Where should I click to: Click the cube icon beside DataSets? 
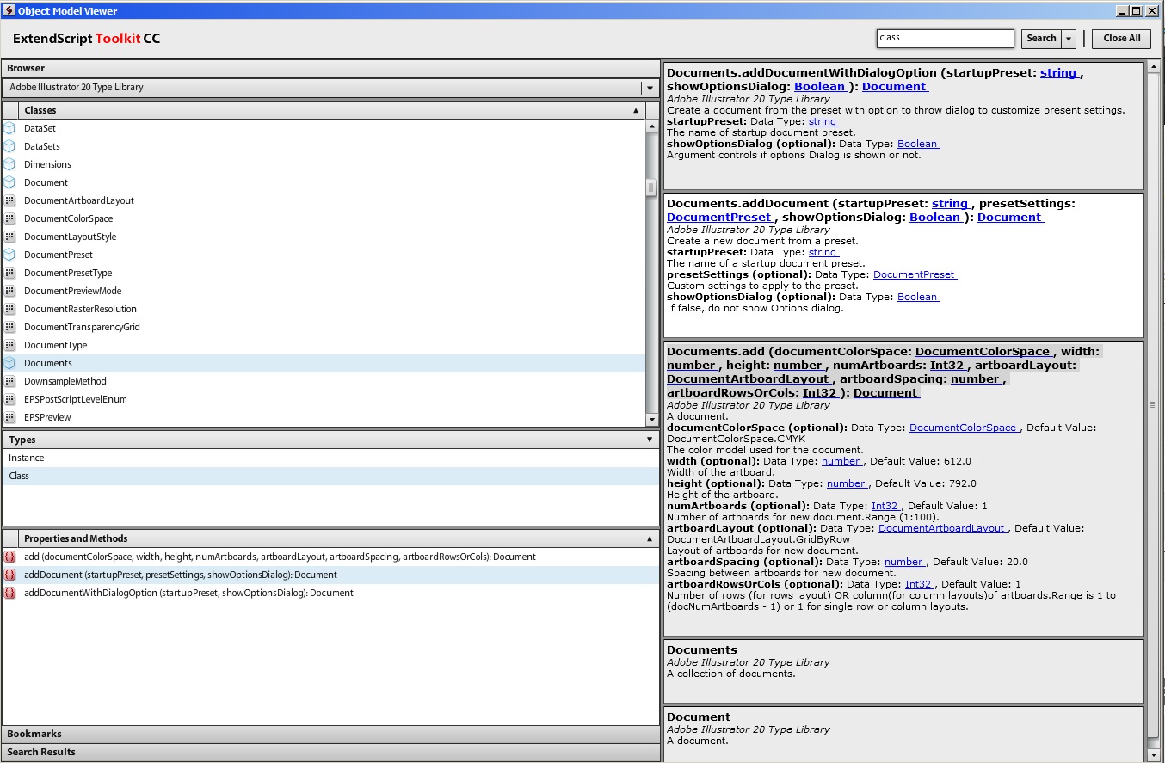click(x=9, y=146)
